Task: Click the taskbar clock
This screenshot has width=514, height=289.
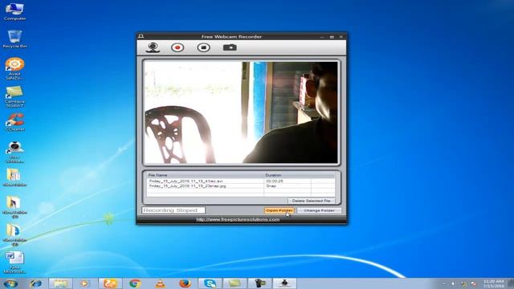Action: coord(493,283)
